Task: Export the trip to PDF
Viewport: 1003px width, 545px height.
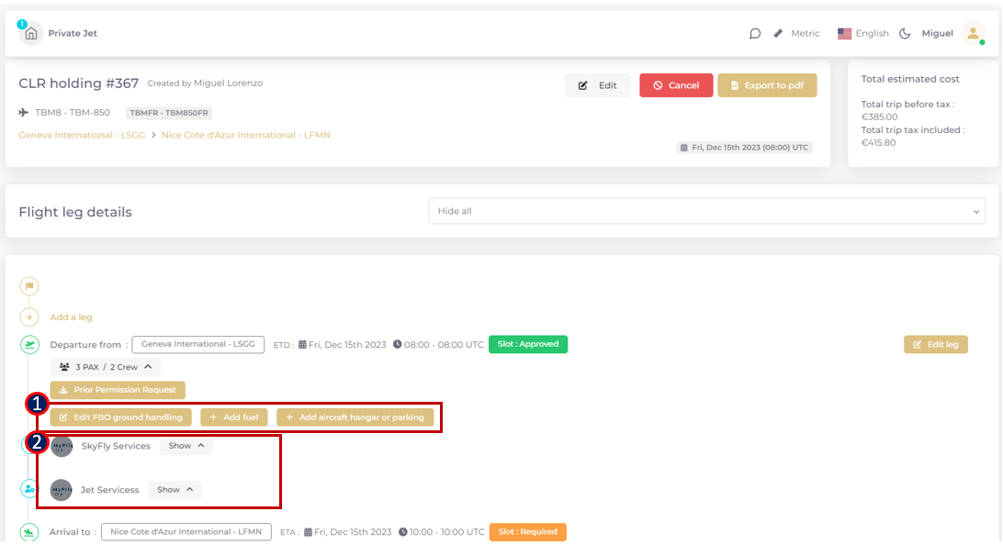Action: click(767, 85)
